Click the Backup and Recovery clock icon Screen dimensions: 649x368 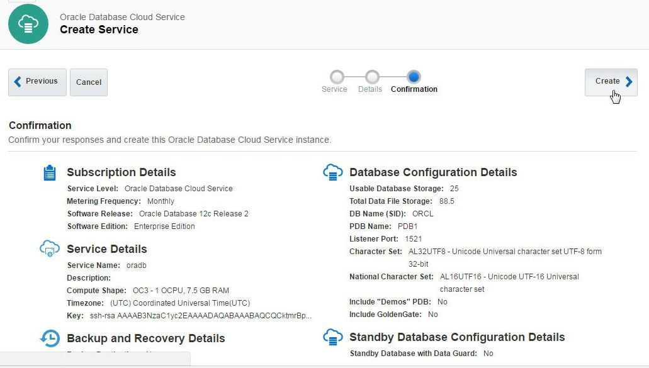(x=50, y=338)
